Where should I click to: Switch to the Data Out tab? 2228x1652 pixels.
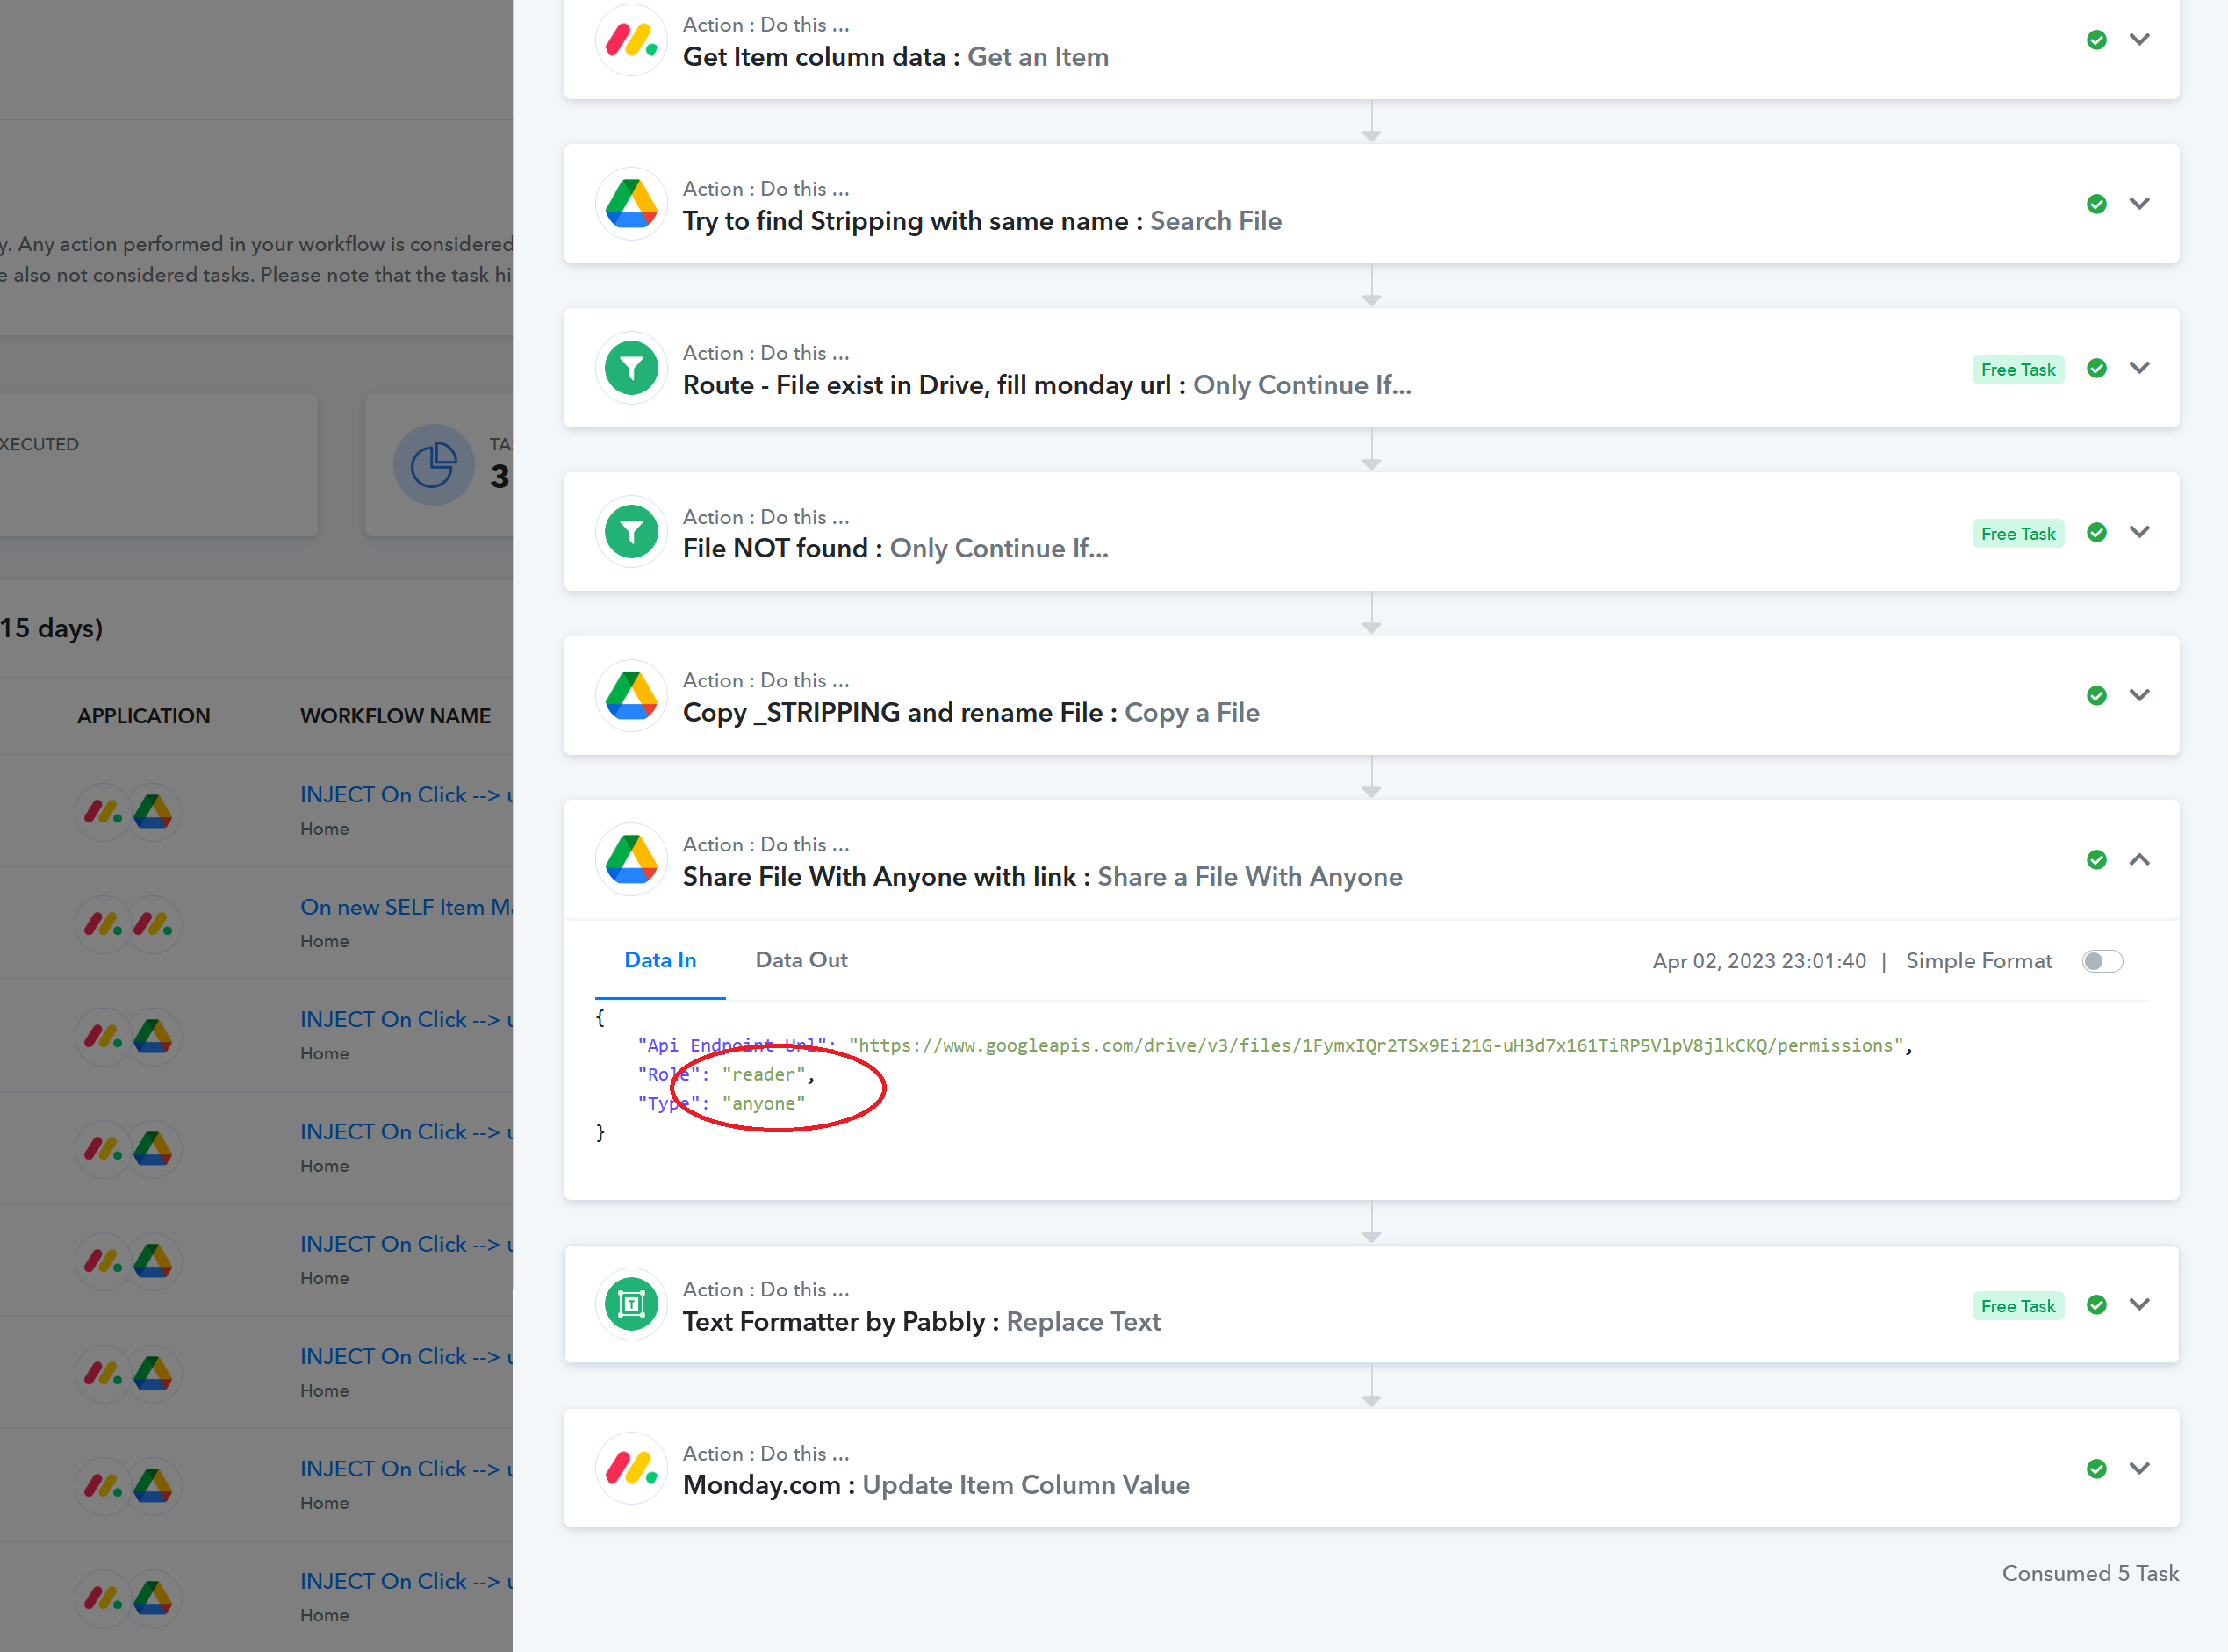coord(801,960)
